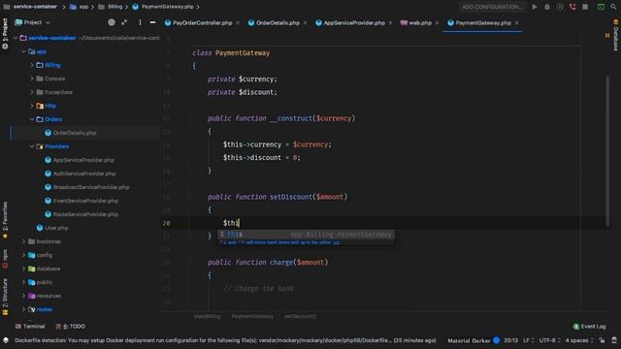Open the Database tool window
This screenshot has height=349, width=621.
click(616, 36)
